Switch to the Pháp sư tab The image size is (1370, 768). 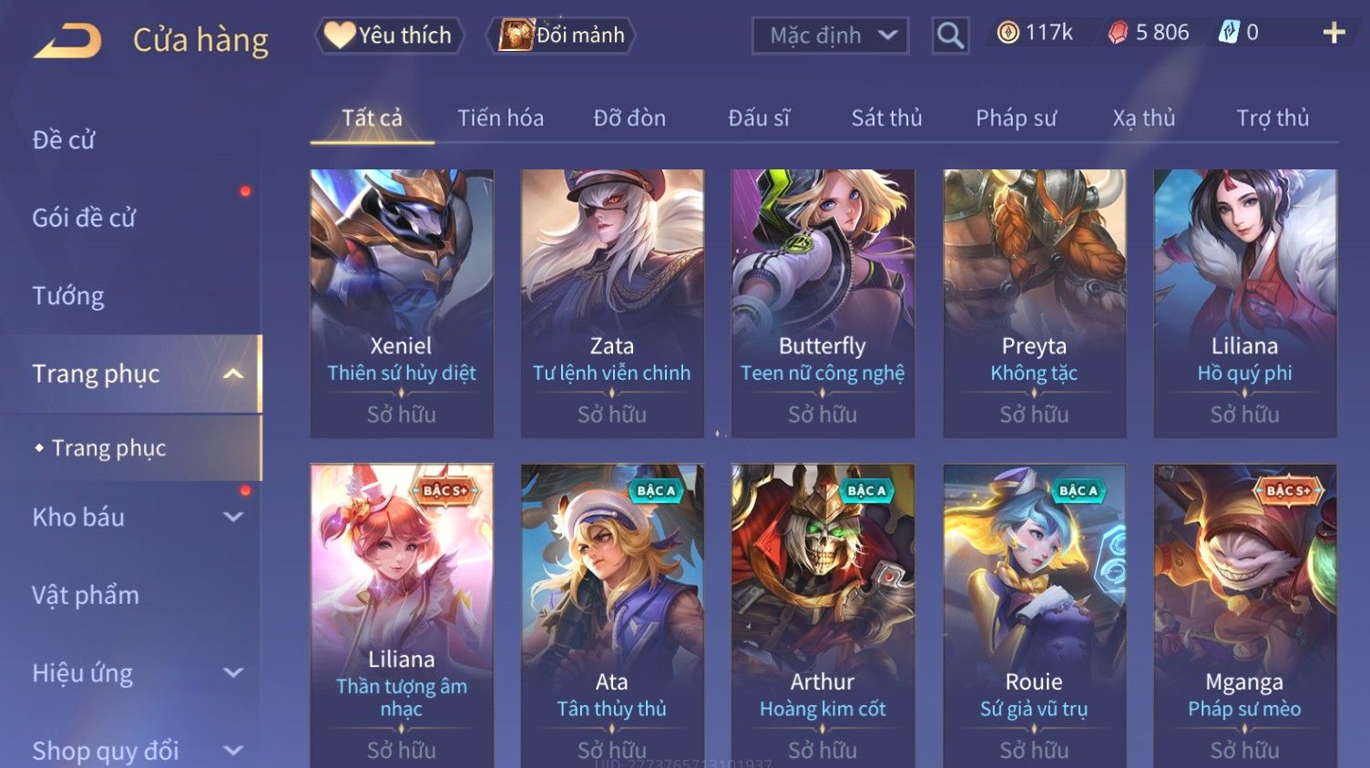coord(1016,118)
